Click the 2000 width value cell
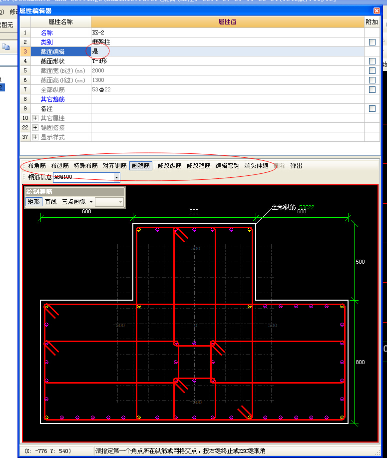The height and width of the screenshot is (458, 387). click(228, 71)
